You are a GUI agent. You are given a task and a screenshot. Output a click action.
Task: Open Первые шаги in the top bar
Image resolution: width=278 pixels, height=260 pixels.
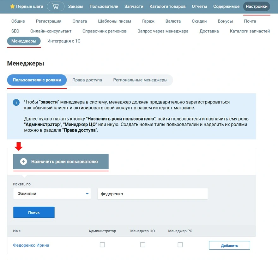[30, 7]
